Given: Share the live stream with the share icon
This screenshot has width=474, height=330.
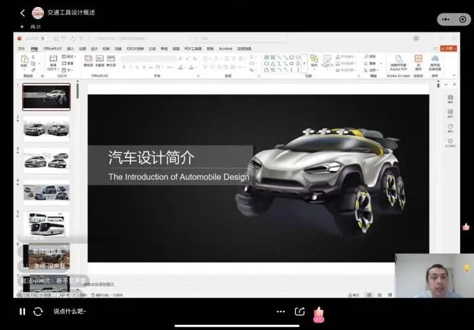Looking at the screenshot, I should click(x=299, y=312).
